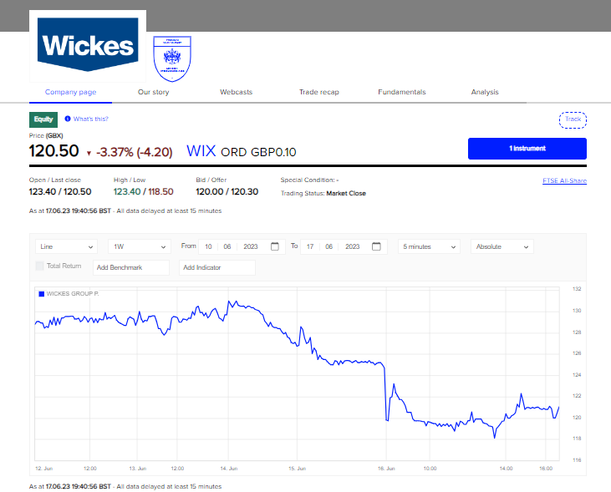Open the Webcasts tab
This screenshot has height=492, width=611.
click(237, 92)
